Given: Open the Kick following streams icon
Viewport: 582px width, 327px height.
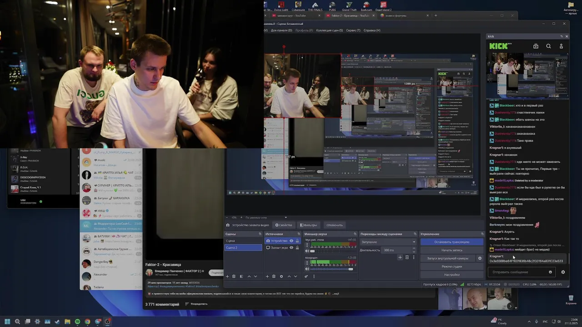Looking at the screenshot, I should pyautogui.click(x=536, y=46).
